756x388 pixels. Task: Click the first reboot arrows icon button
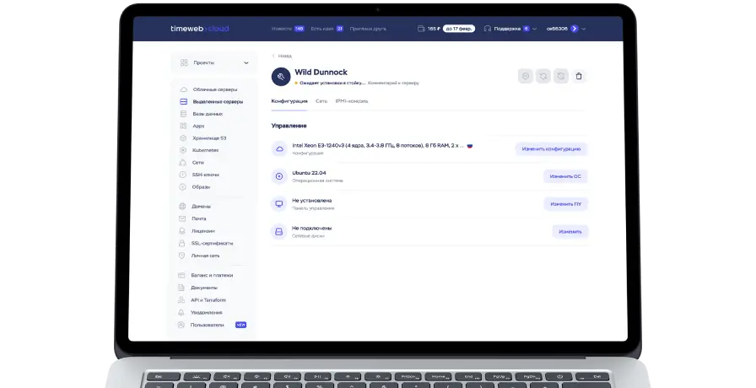click(x=543, y=76)
